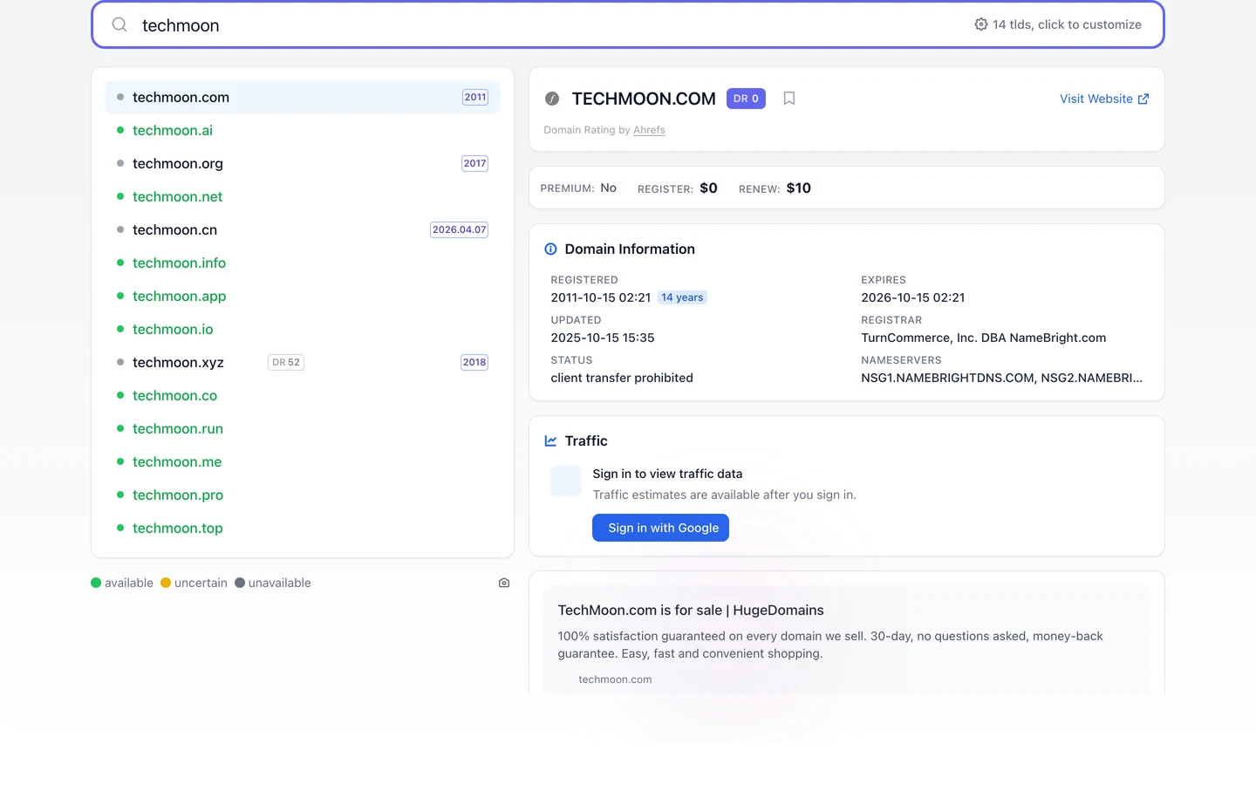Click the client transfer prohibited status
The image size is (1256, 785).
coord(622,378)
